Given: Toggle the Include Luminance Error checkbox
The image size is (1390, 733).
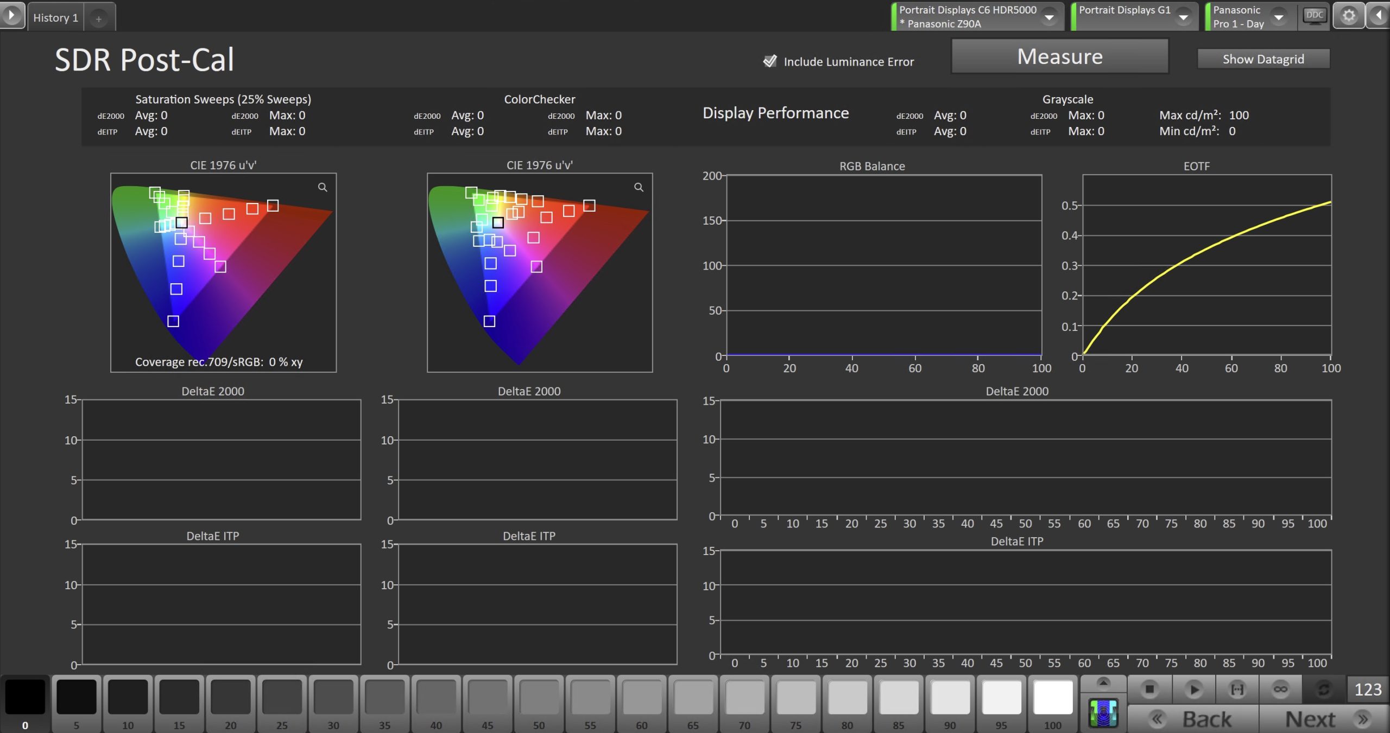Looking at the screenshot, I should click(x=770, y=61).
